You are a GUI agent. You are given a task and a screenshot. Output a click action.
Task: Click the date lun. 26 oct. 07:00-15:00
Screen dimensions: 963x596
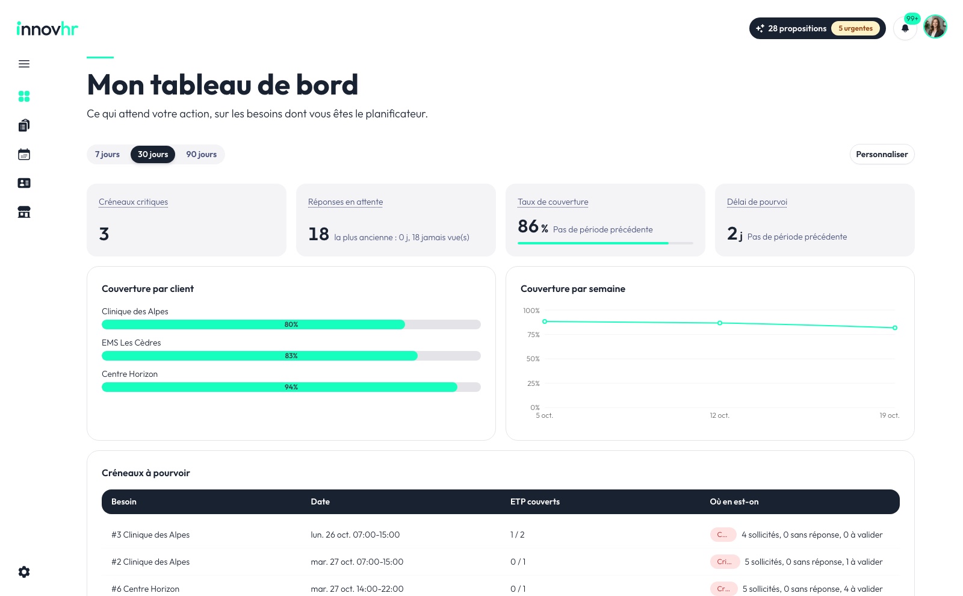355,535
